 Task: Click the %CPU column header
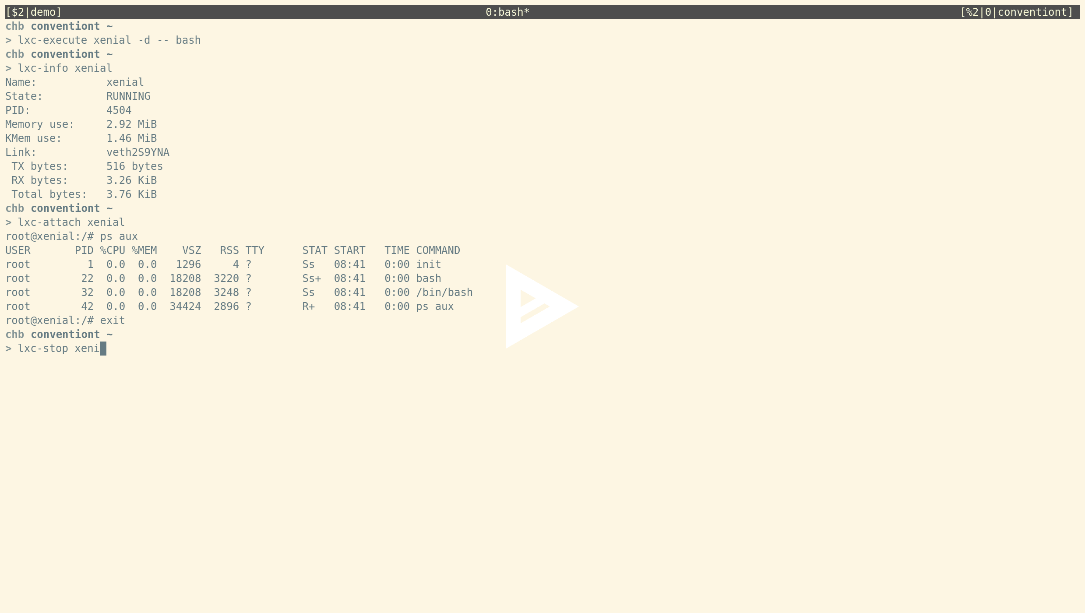click(x=113, y=250)
